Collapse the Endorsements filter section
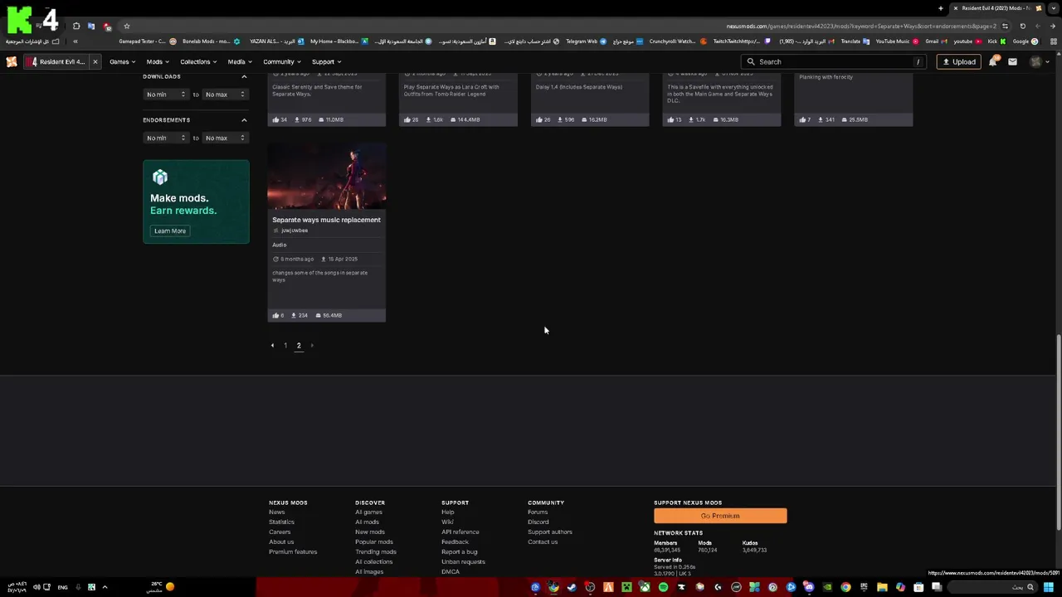The height and width of the screenshot is (597, 1062). click(x=244, y=120)
